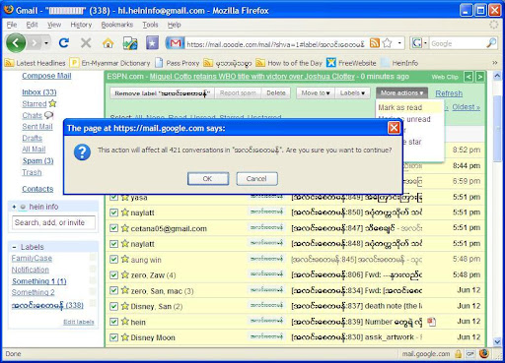Viewport: 505px width, 363px height.
Task: Star the cetana05@gmail.com conversation
Action: click(x=124, y=227)
